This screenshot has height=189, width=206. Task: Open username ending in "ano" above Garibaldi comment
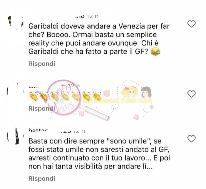(x=79, y=16)
